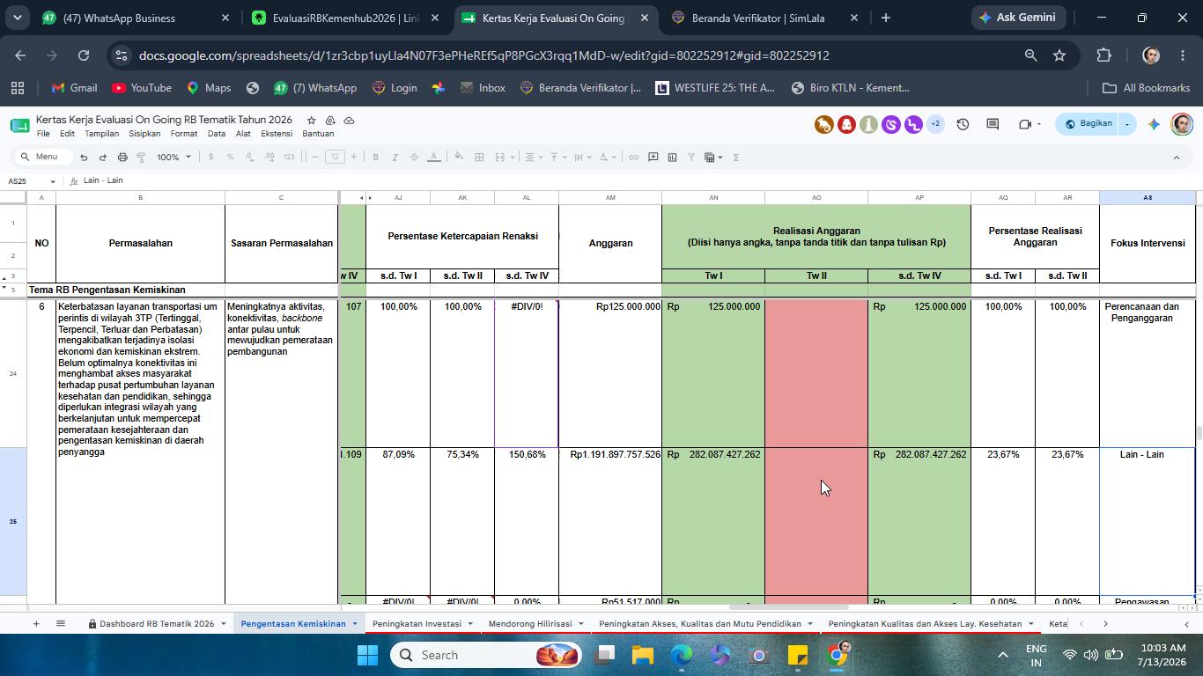Screen dimensions: 1203x676
Task: Increase font size with plus
Action: pos(354,157)
